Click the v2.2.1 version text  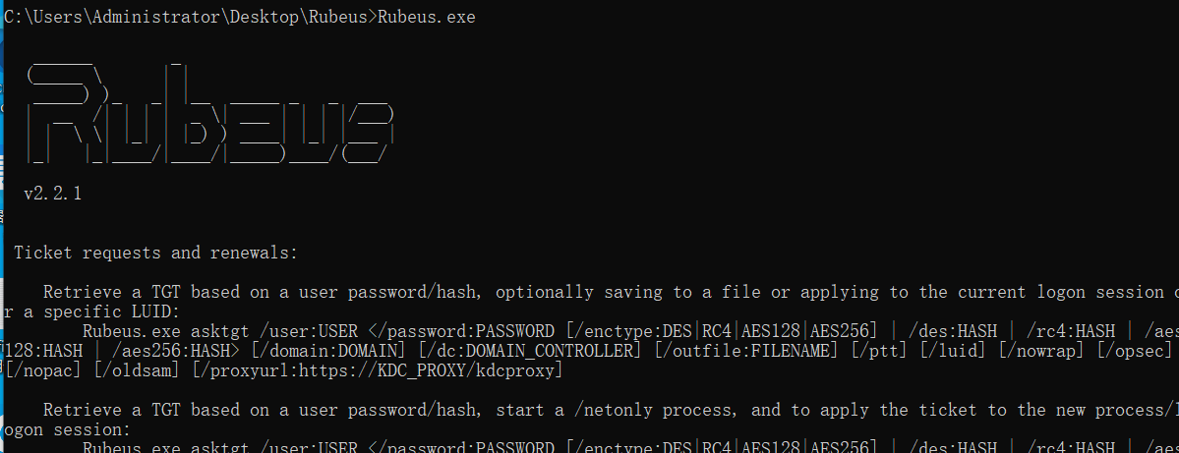point(53,194)
